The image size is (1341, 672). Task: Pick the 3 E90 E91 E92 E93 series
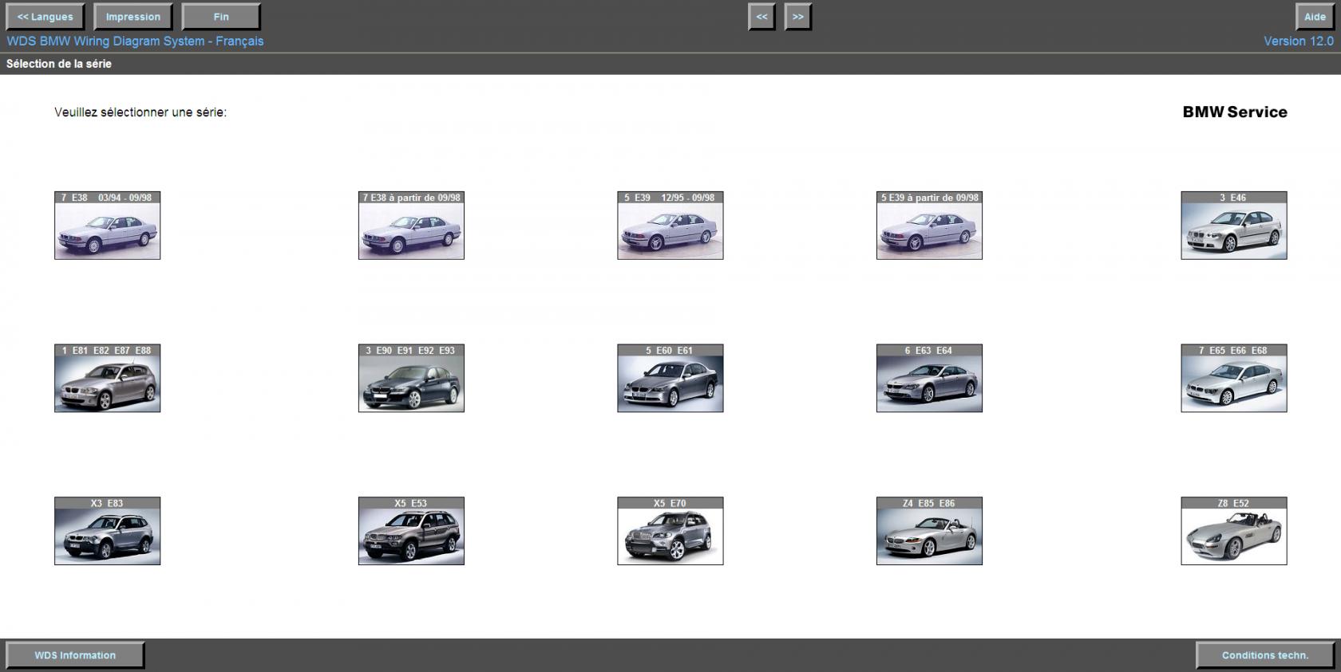[411, 379]
